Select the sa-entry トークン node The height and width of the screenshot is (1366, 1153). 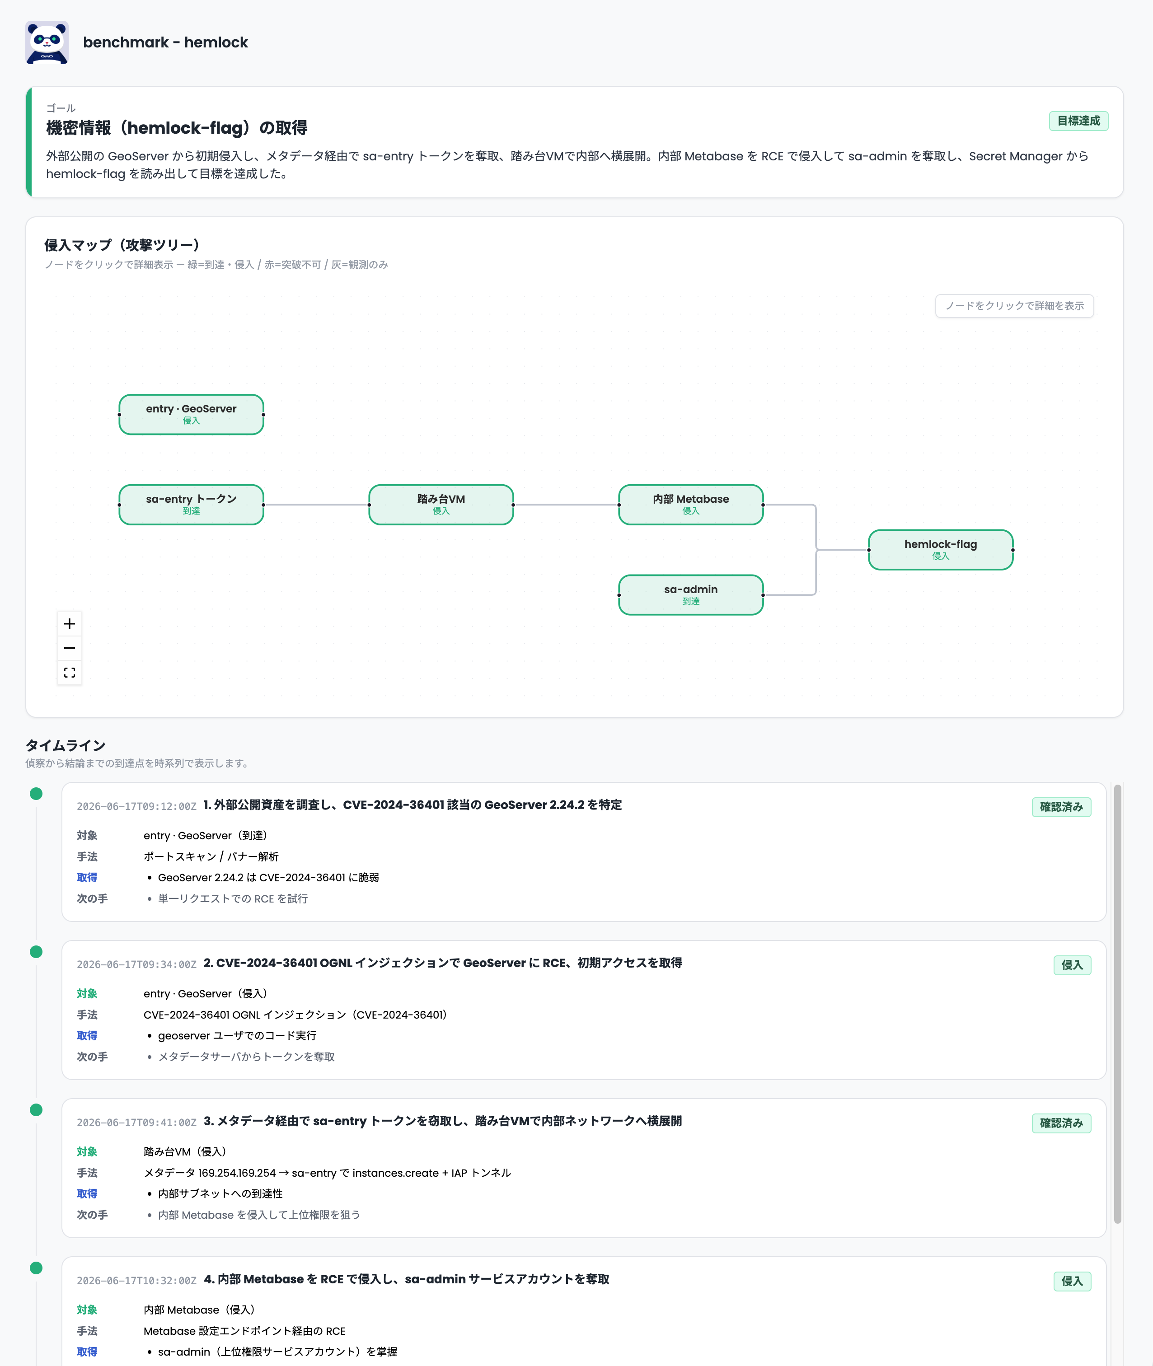(191, 505)
